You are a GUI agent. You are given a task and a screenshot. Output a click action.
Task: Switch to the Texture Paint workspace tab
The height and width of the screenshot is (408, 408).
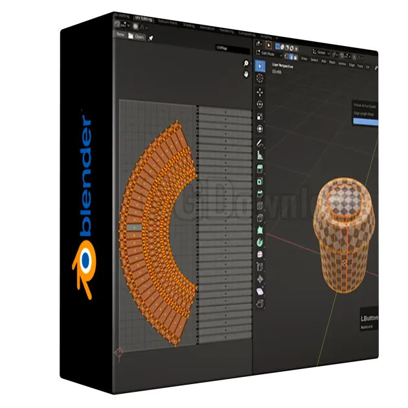[168, 22]
